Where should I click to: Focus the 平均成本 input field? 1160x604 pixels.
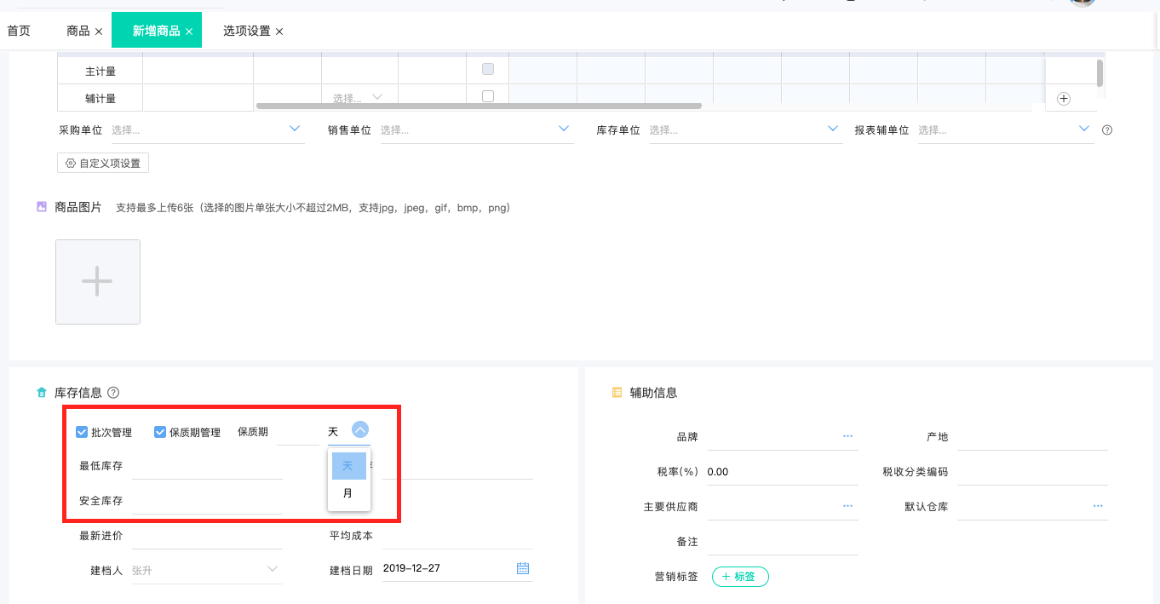(x=457, y=536)
